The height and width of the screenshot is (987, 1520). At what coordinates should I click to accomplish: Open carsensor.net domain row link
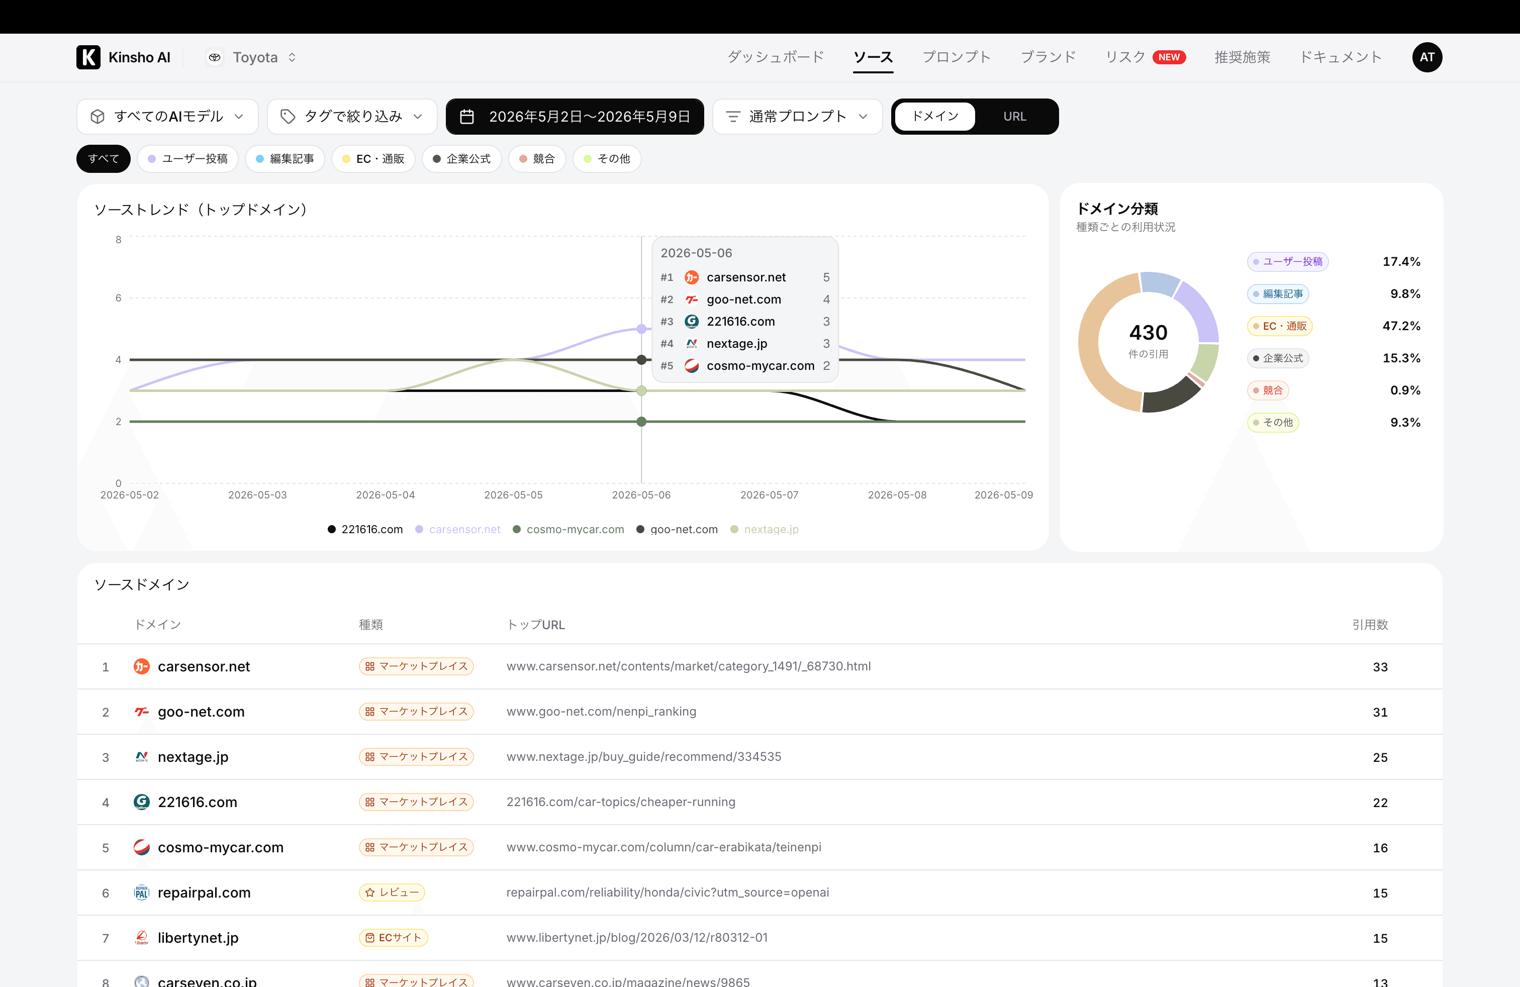pyautogui.click(x=204, y=666)
